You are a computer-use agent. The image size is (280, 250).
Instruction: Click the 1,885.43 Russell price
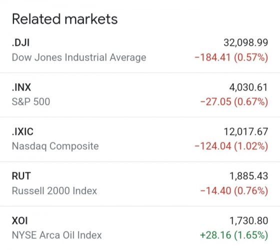(249, 176)
